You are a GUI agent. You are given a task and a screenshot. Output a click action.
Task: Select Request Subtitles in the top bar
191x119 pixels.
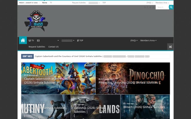(x=79, y=3)
